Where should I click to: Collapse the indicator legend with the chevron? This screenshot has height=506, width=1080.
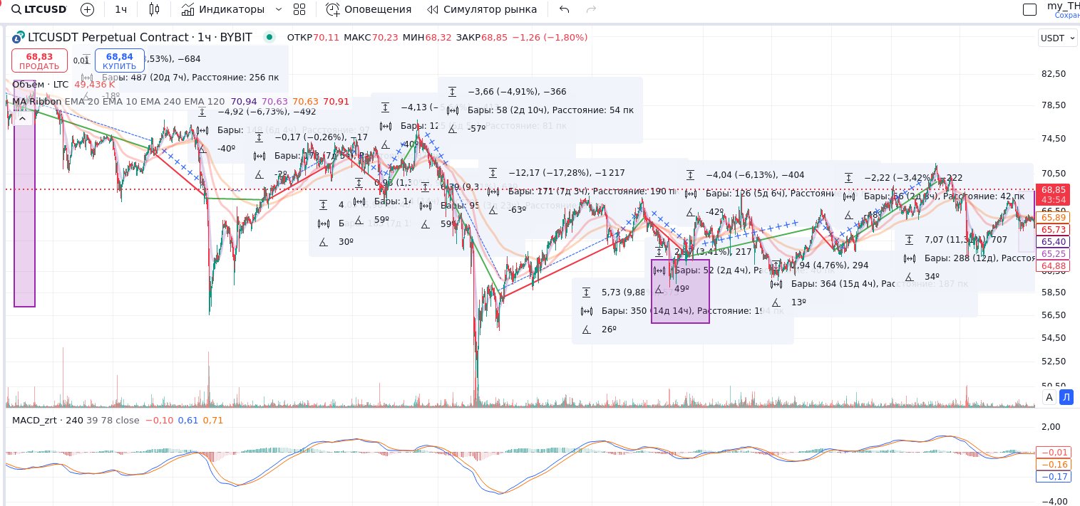22,119
